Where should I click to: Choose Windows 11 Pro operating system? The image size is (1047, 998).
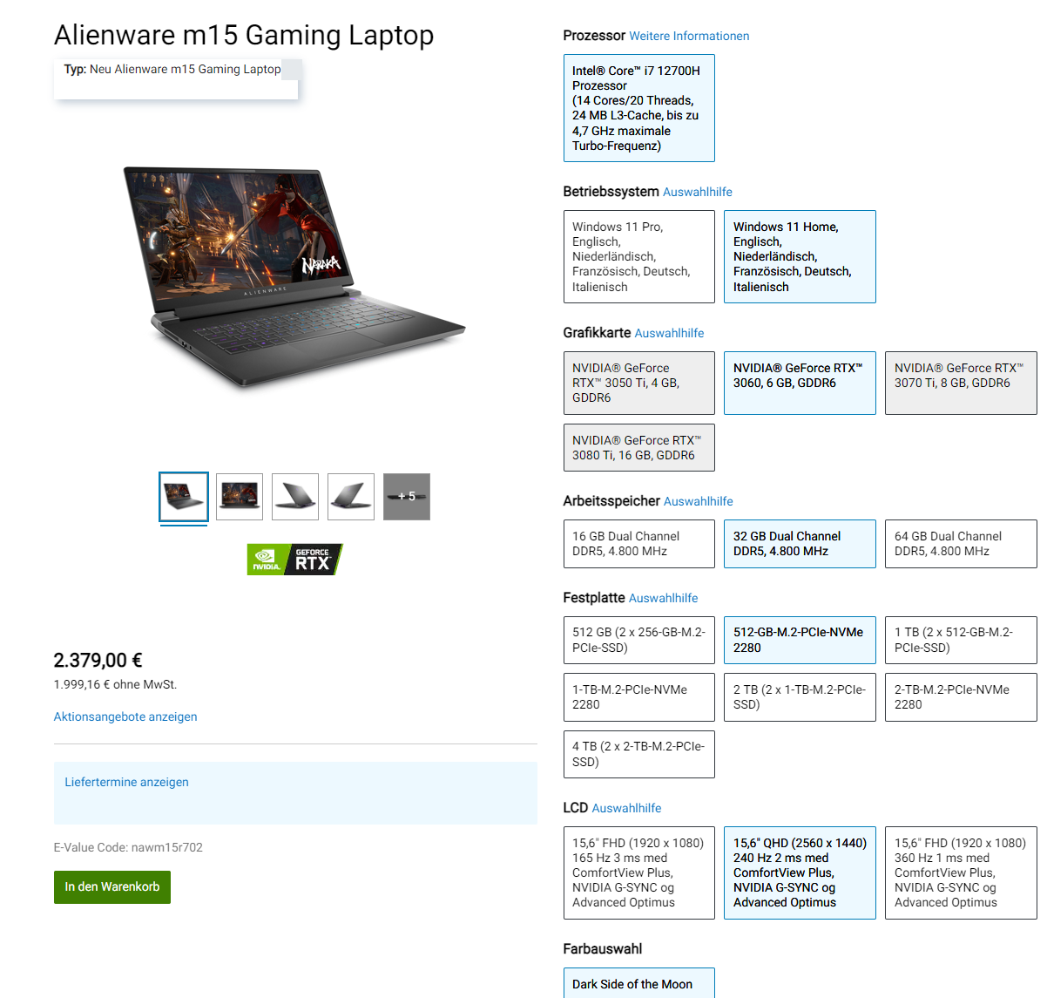pyautogui.click(x=639, y=257)
